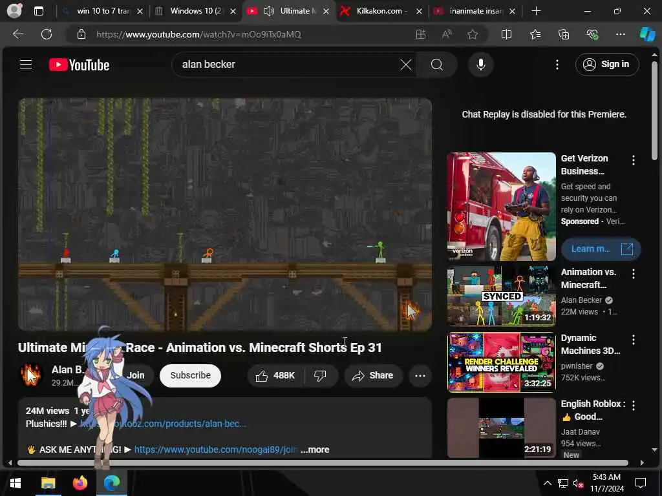Open the Favorites list icon

tap(535, 34)
